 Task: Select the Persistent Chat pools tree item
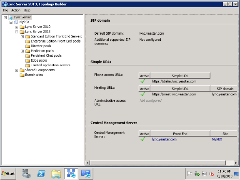[46, 56]
